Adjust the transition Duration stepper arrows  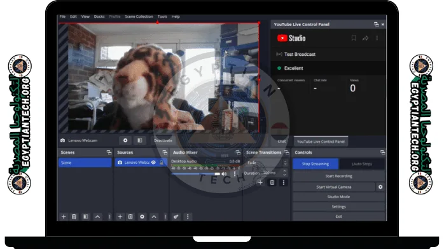pos(284,173)
